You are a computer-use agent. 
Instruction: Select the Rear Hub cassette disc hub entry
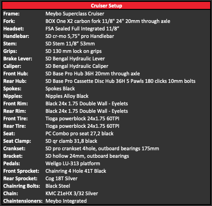coord(121,81)
